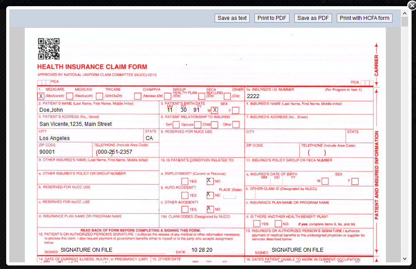Screen dimensions: 416x269
Task: Check the Other (ID#) insurance type checkbox
Action: 227,96
